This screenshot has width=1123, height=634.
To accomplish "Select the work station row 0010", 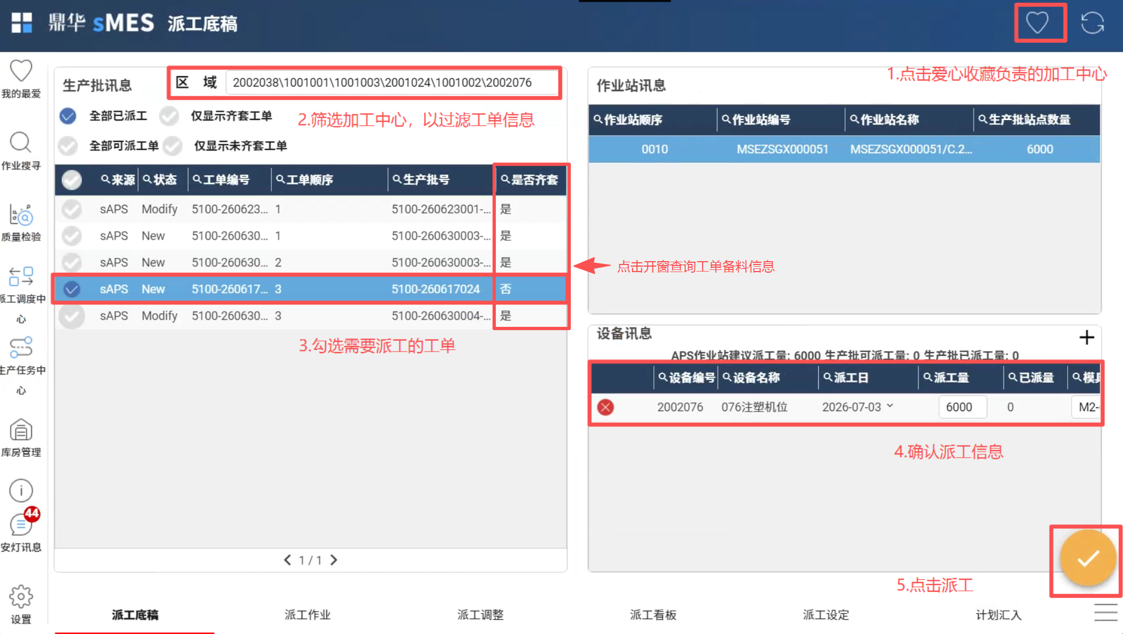I will (844, 149).
